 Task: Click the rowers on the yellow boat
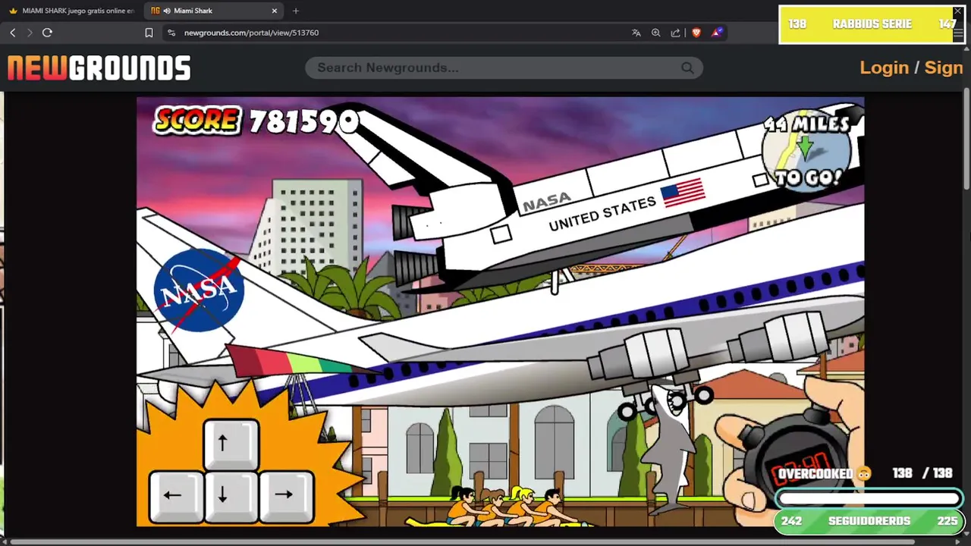[x=504, y=507]
